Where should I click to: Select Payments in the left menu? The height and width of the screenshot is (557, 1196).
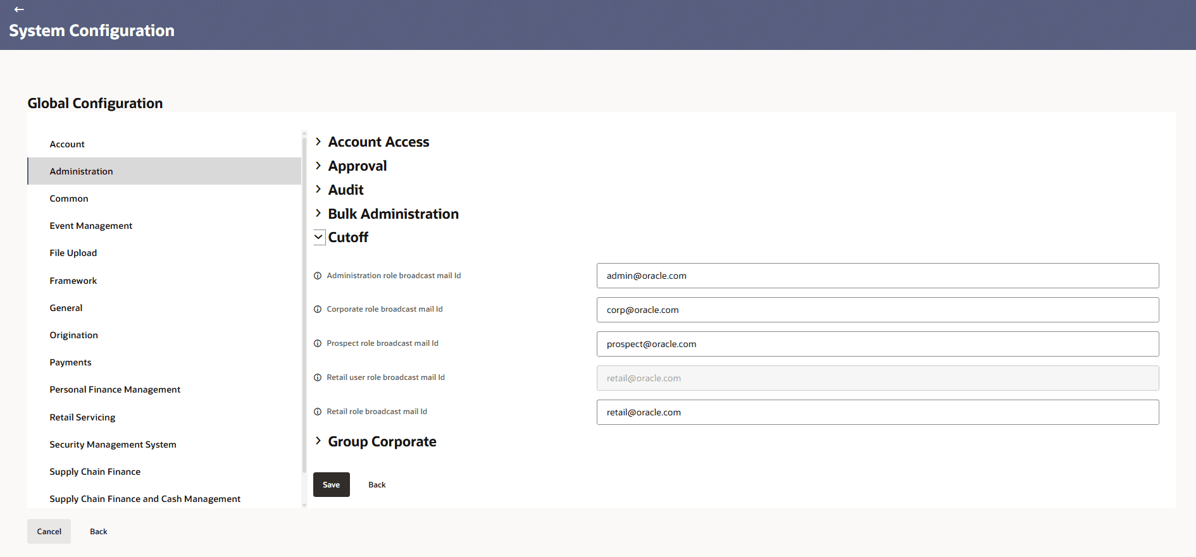point(70,362)
